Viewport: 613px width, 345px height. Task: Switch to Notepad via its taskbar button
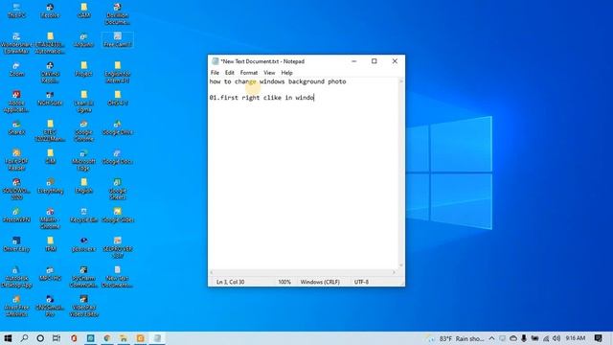pos(157,338)
